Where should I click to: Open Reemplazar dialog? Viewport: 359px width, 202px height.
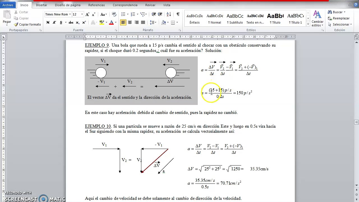339,18
